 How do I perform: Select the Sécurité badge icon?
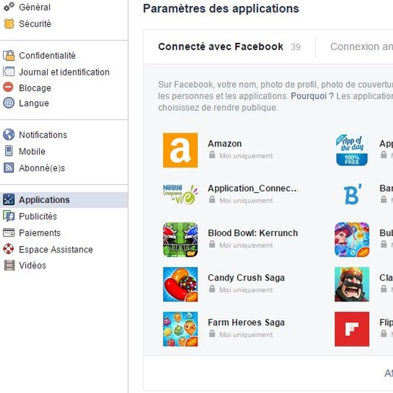pyautogui.click(x=9, y=24)
